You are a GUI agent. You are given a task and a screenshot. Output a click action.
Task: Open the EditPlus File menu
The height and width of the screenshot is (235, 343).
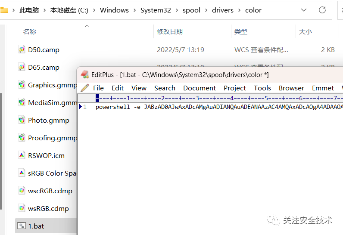pyautogui.click(x=98, y=88)
